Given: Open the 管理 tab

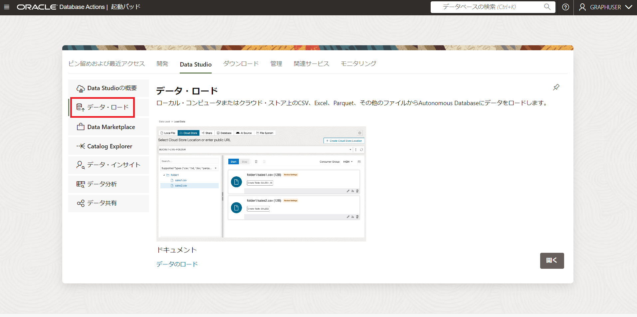Looking at the screenshot, I should pos(276,64).
